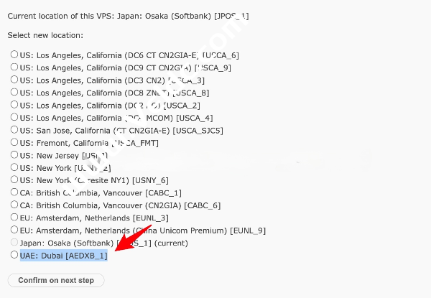Image resolution: width=431 pixels, height=298 pixels.
Task: Select the US: New Jersey radio button
Action: tap(14, 155)
